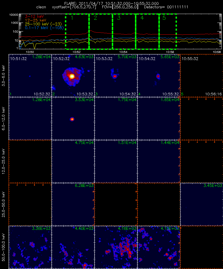223x269 pixels.
Task: Click the 10:56:16 end time label
Action: click(213, 94)
